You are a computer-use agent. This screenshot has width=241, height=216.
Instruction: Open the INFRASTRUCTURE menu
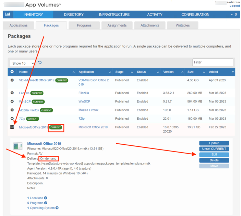pyautogui.click(x=114, y=14)
